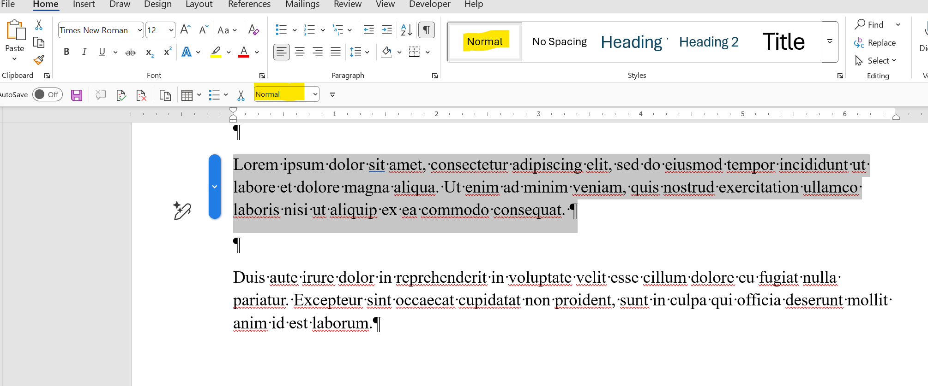Switch to the References tab

(249, 5)
